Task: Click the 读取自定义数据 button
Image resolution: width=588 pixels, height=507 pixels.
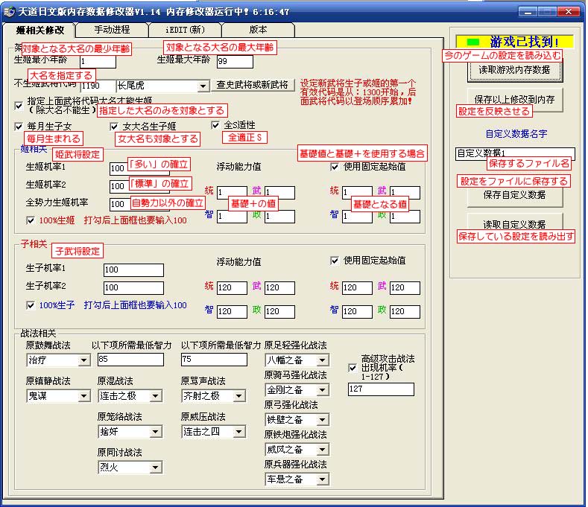Action: (514, 224)
